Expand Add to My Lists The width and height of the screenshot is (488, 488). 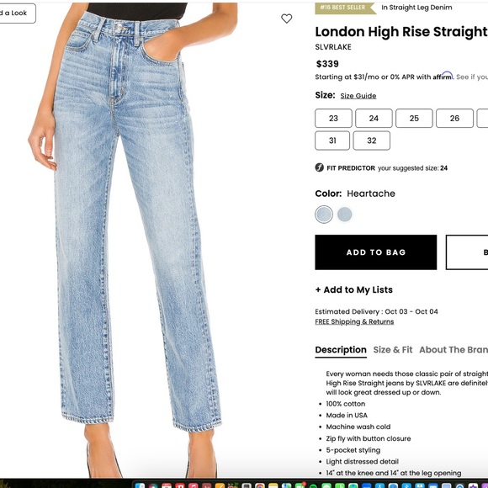coord(354,289)
